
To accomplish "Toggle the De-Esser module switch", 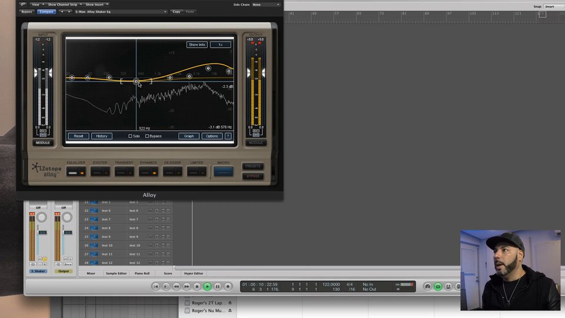I will coord(172,171).
